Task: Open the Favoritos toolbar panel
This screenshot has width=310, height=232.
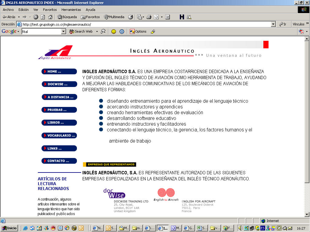Action: (90, 17)
